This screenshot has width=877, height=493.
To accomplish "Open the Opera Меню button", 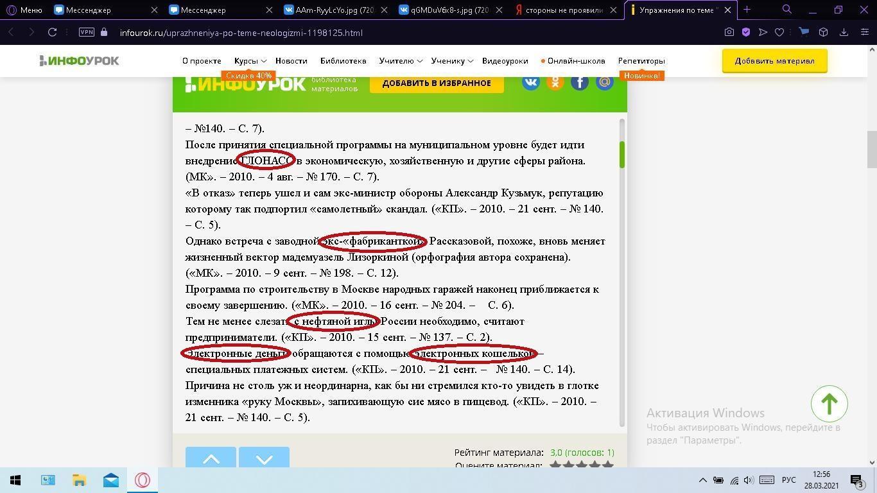I will tap(24, 10).
